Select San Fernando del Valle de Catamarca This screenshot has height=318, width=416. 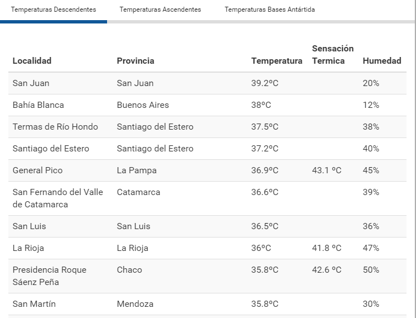point(57,198)
